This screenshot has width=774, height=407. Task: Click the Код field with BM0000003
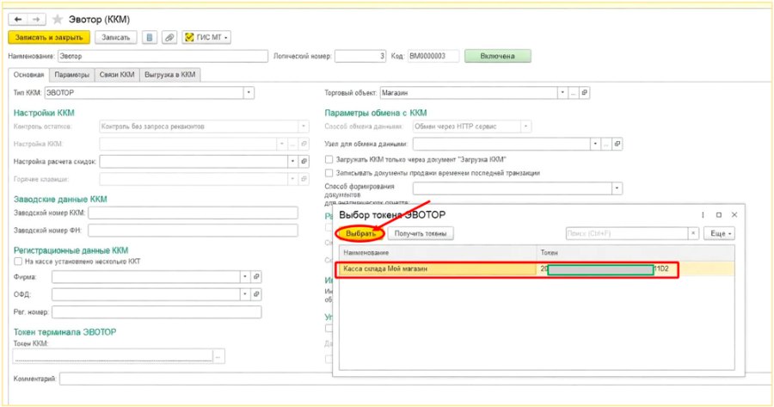433,56
